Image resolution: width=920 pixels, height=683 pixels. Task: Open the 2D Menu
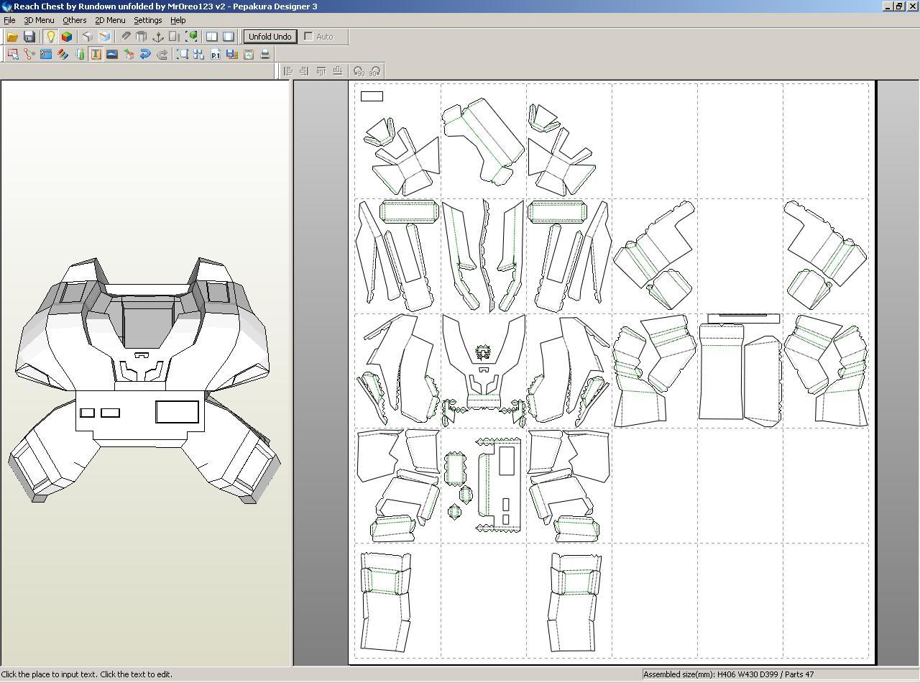[x=110, y=20]
